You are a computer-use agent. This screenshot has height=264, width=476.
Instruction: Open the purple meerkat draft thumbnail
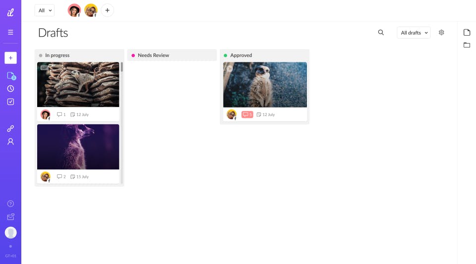coord(78,147)
